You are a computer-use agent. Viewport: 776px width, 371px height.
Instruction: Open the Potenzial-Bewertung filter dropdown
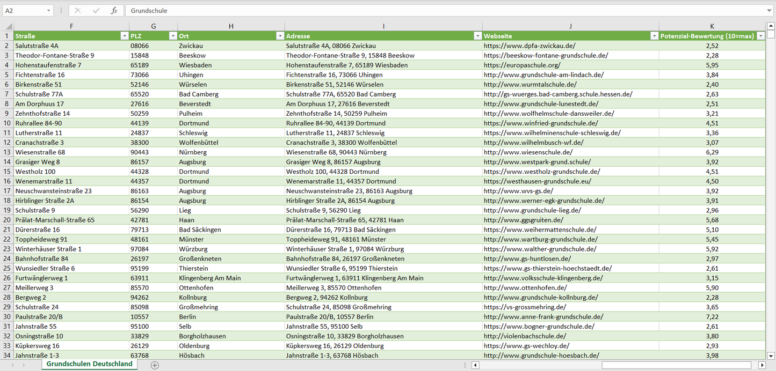click(760, 36)
